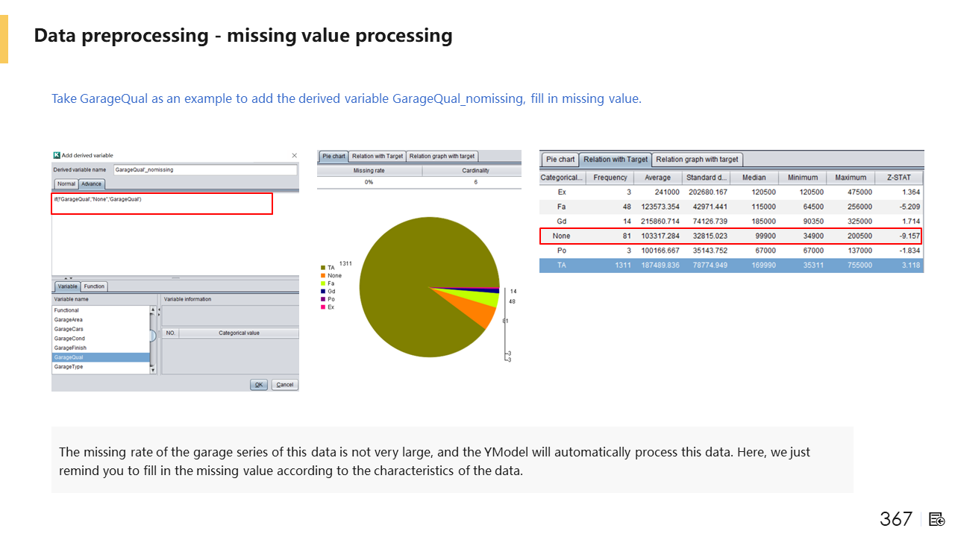
Task: Select the None row in the relation table
Action: point(731,236)
